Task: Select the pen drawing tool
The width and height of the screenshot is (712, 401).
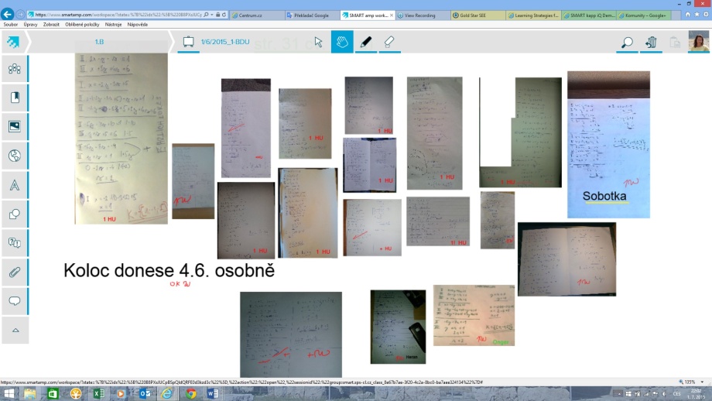Action: (365, 42)
